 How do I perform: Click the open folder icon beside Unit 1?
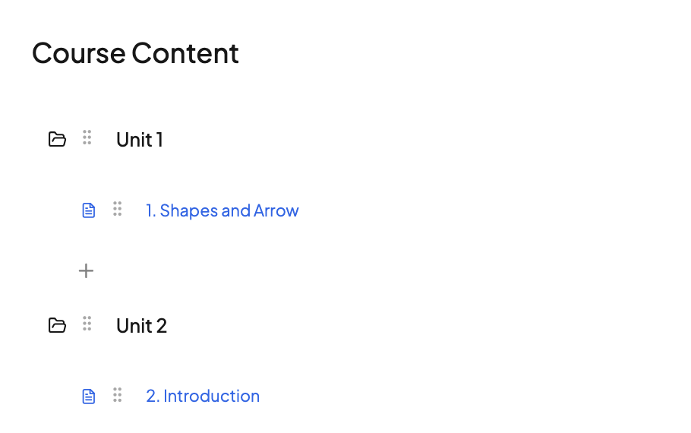[57, 139]
